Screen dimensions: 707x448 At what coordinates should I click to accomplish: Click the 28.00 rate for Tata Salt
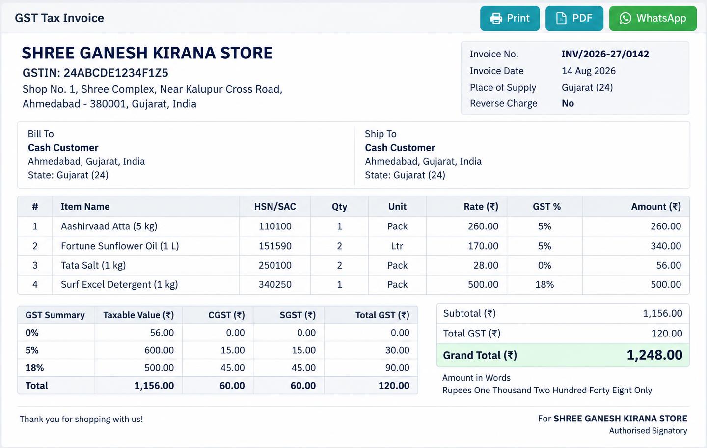tap(486, 265)
